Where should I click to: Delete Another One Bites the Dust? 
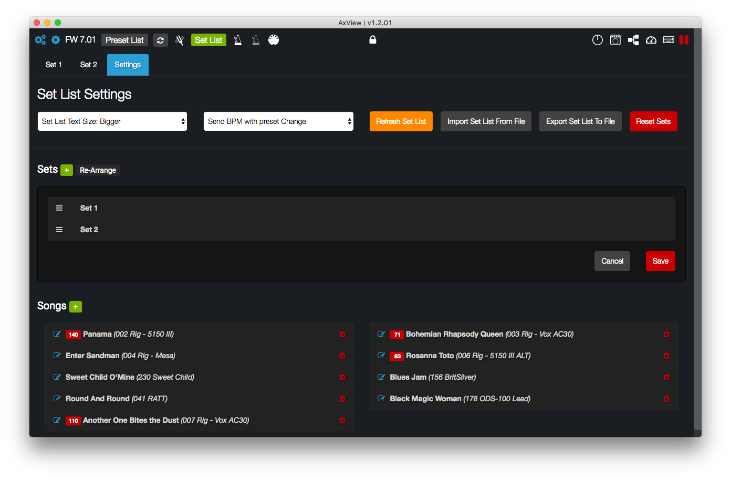click(x=342, y=420)
